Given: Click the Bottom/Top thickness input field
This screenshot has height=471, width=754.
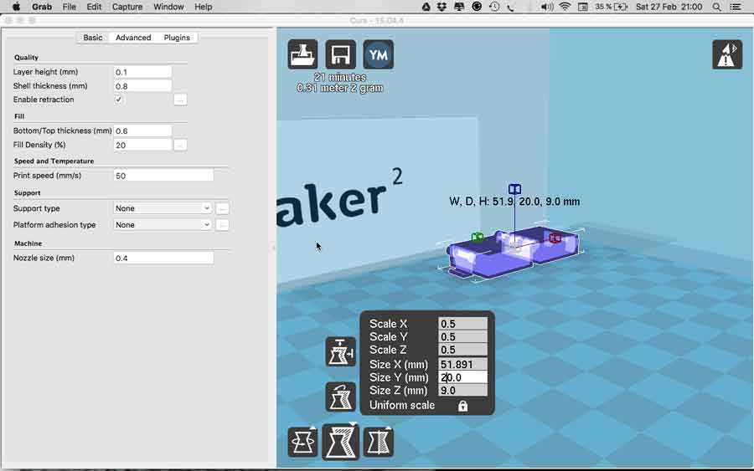Looking at the screenshot, I should pos(142,131).
